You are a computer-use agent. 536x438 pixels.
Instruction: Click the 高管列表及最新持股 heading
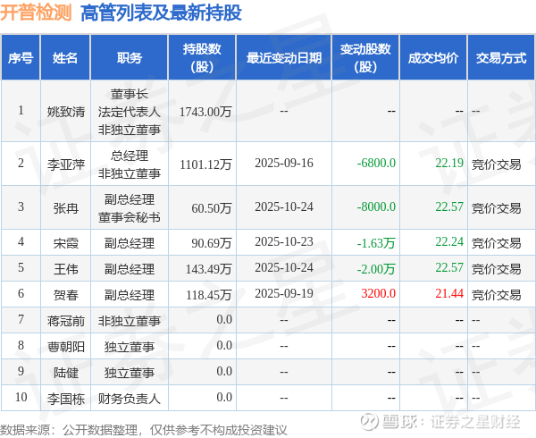tap(161, 13)
